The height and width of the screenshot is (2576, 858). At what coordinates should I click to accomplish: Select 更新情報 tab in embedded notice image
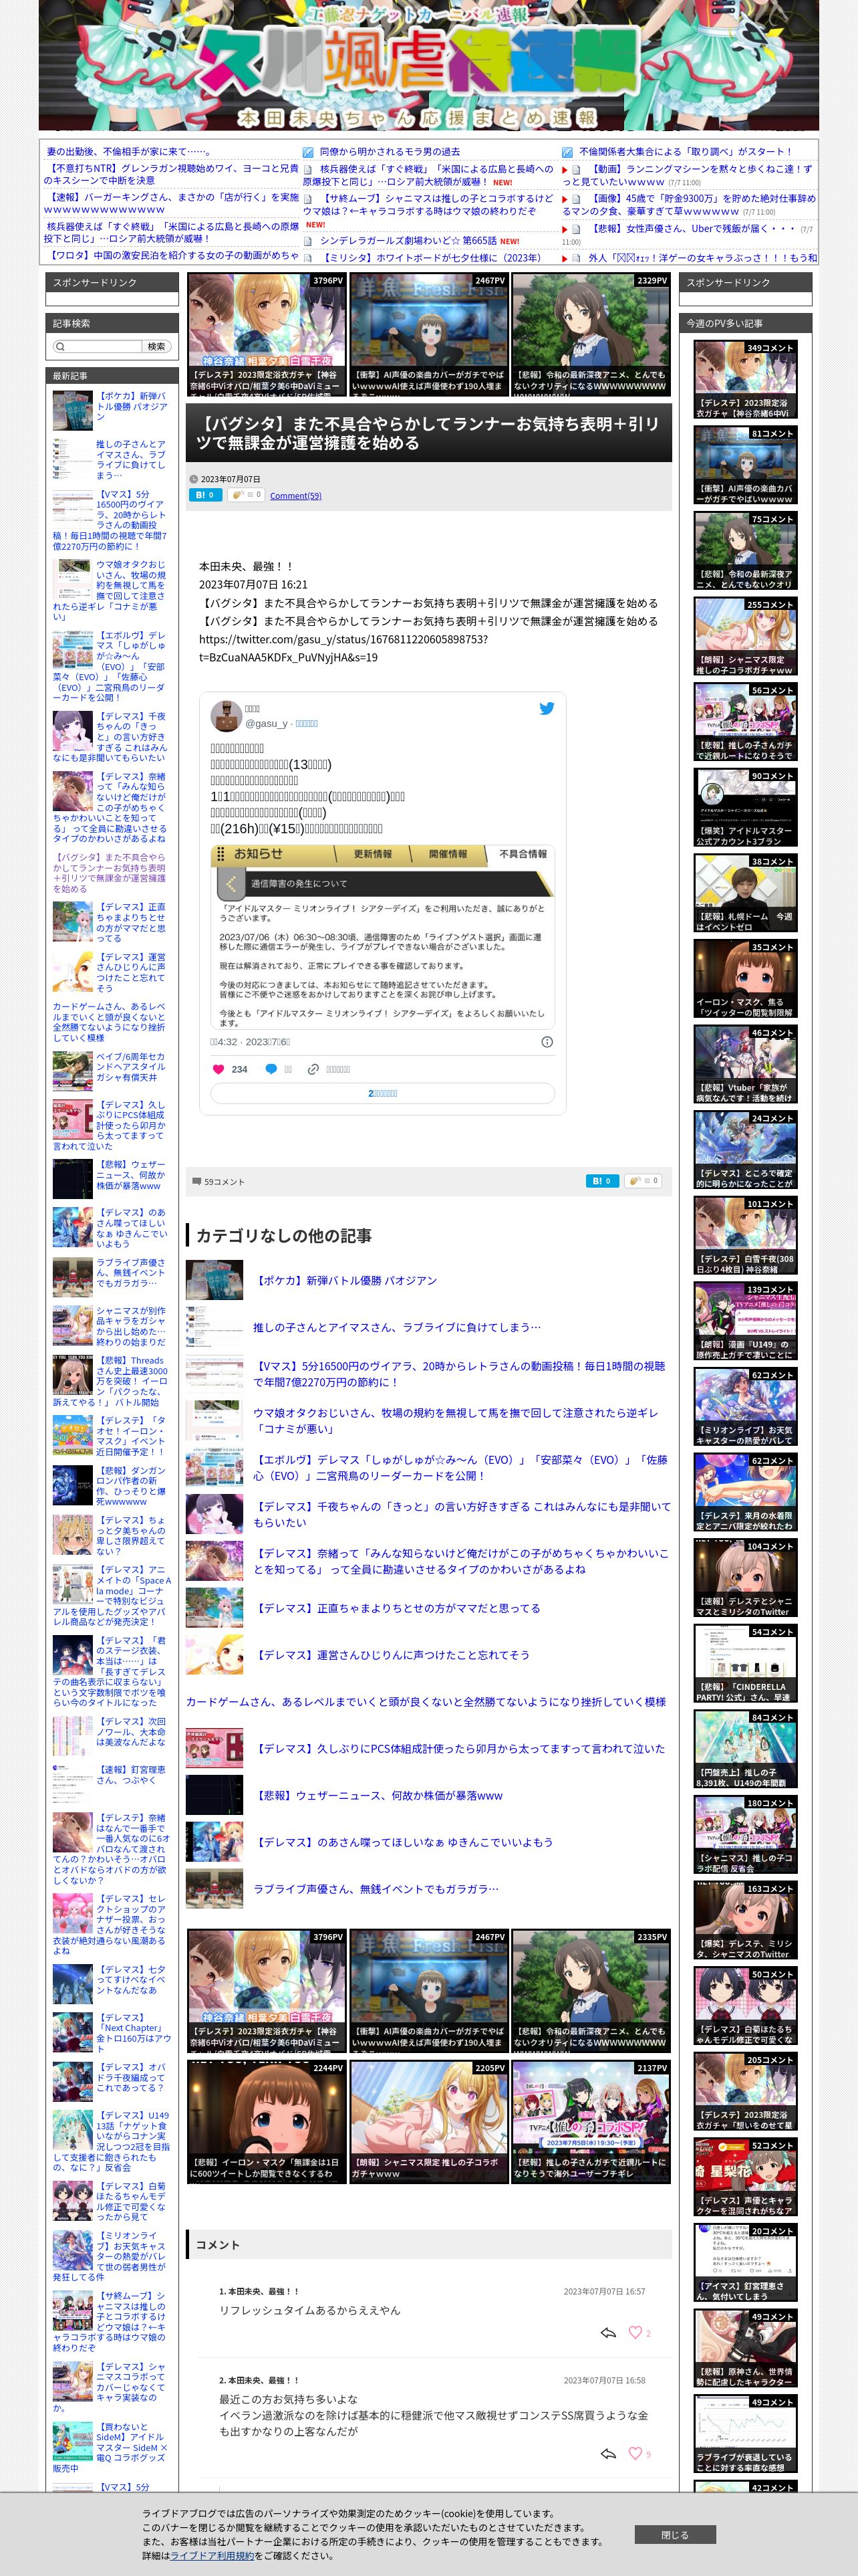(373, 854)
